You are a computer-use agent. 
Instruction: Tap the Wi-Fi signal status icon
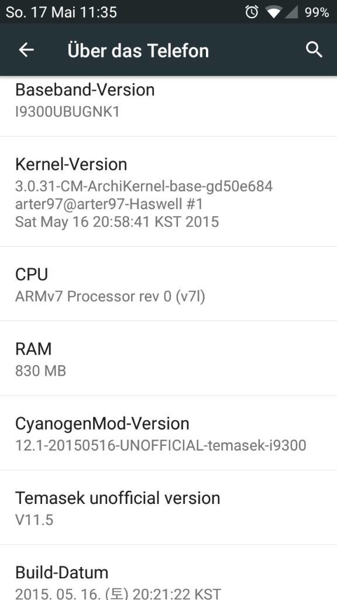coord(274,12)
